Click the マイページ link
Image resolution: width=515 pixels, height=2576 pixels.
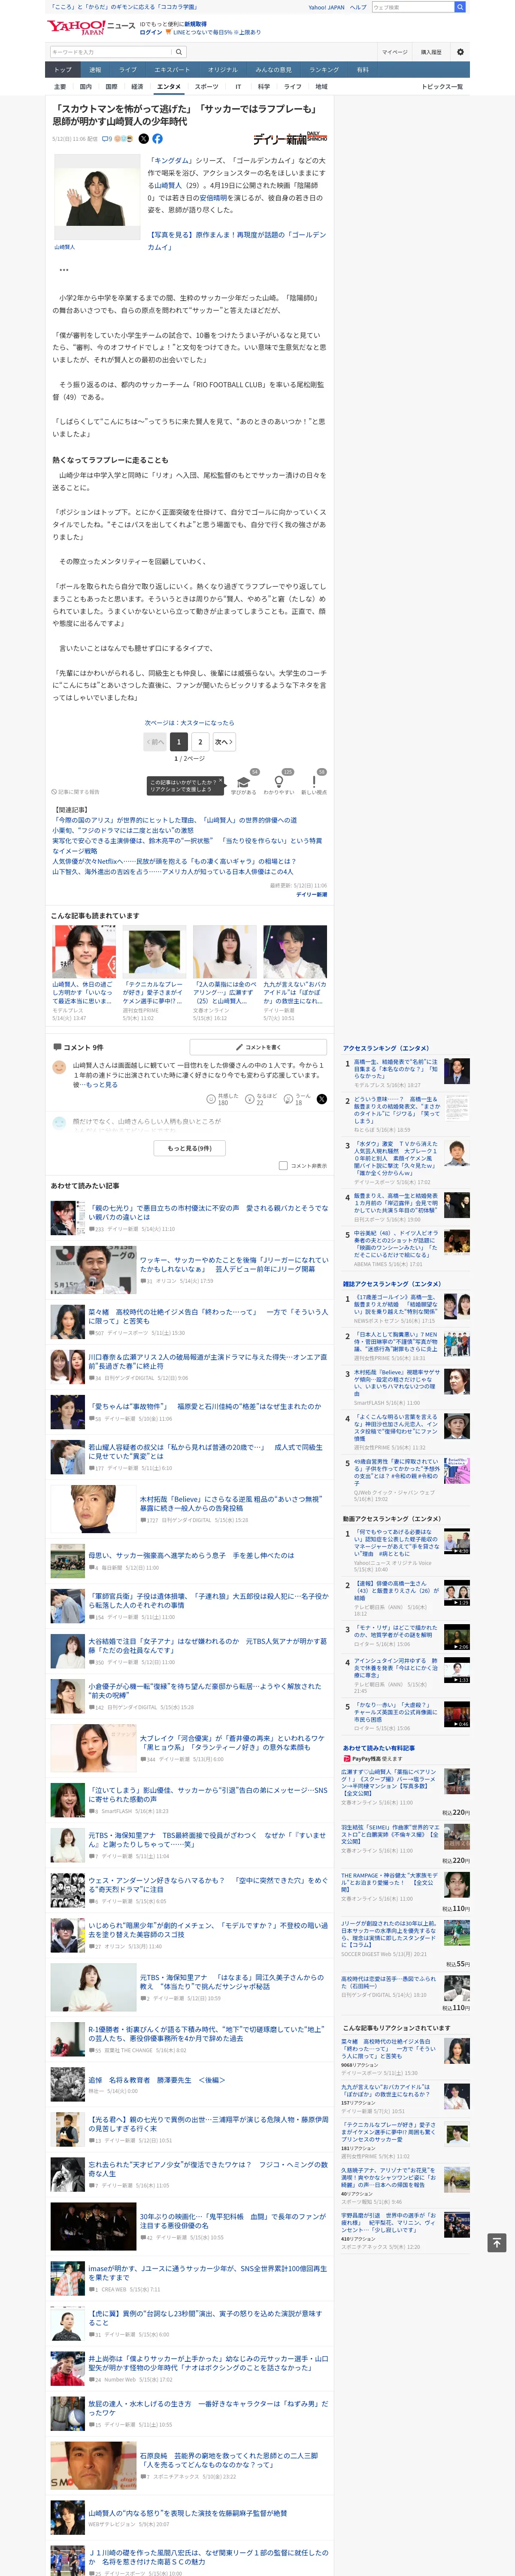(x=394, y=52)
